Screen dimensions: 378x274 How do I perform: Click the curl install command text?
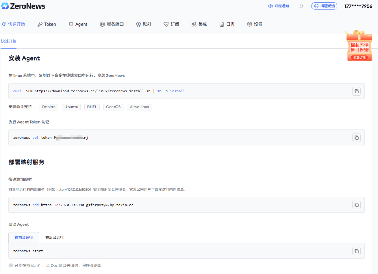(x=99, y=91)
